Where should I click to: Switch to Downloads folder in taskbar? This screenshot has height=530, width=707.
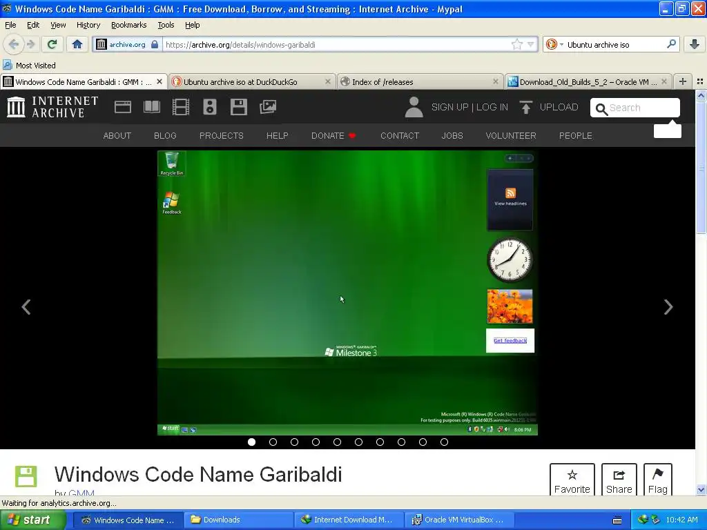(x=238, y=520)
